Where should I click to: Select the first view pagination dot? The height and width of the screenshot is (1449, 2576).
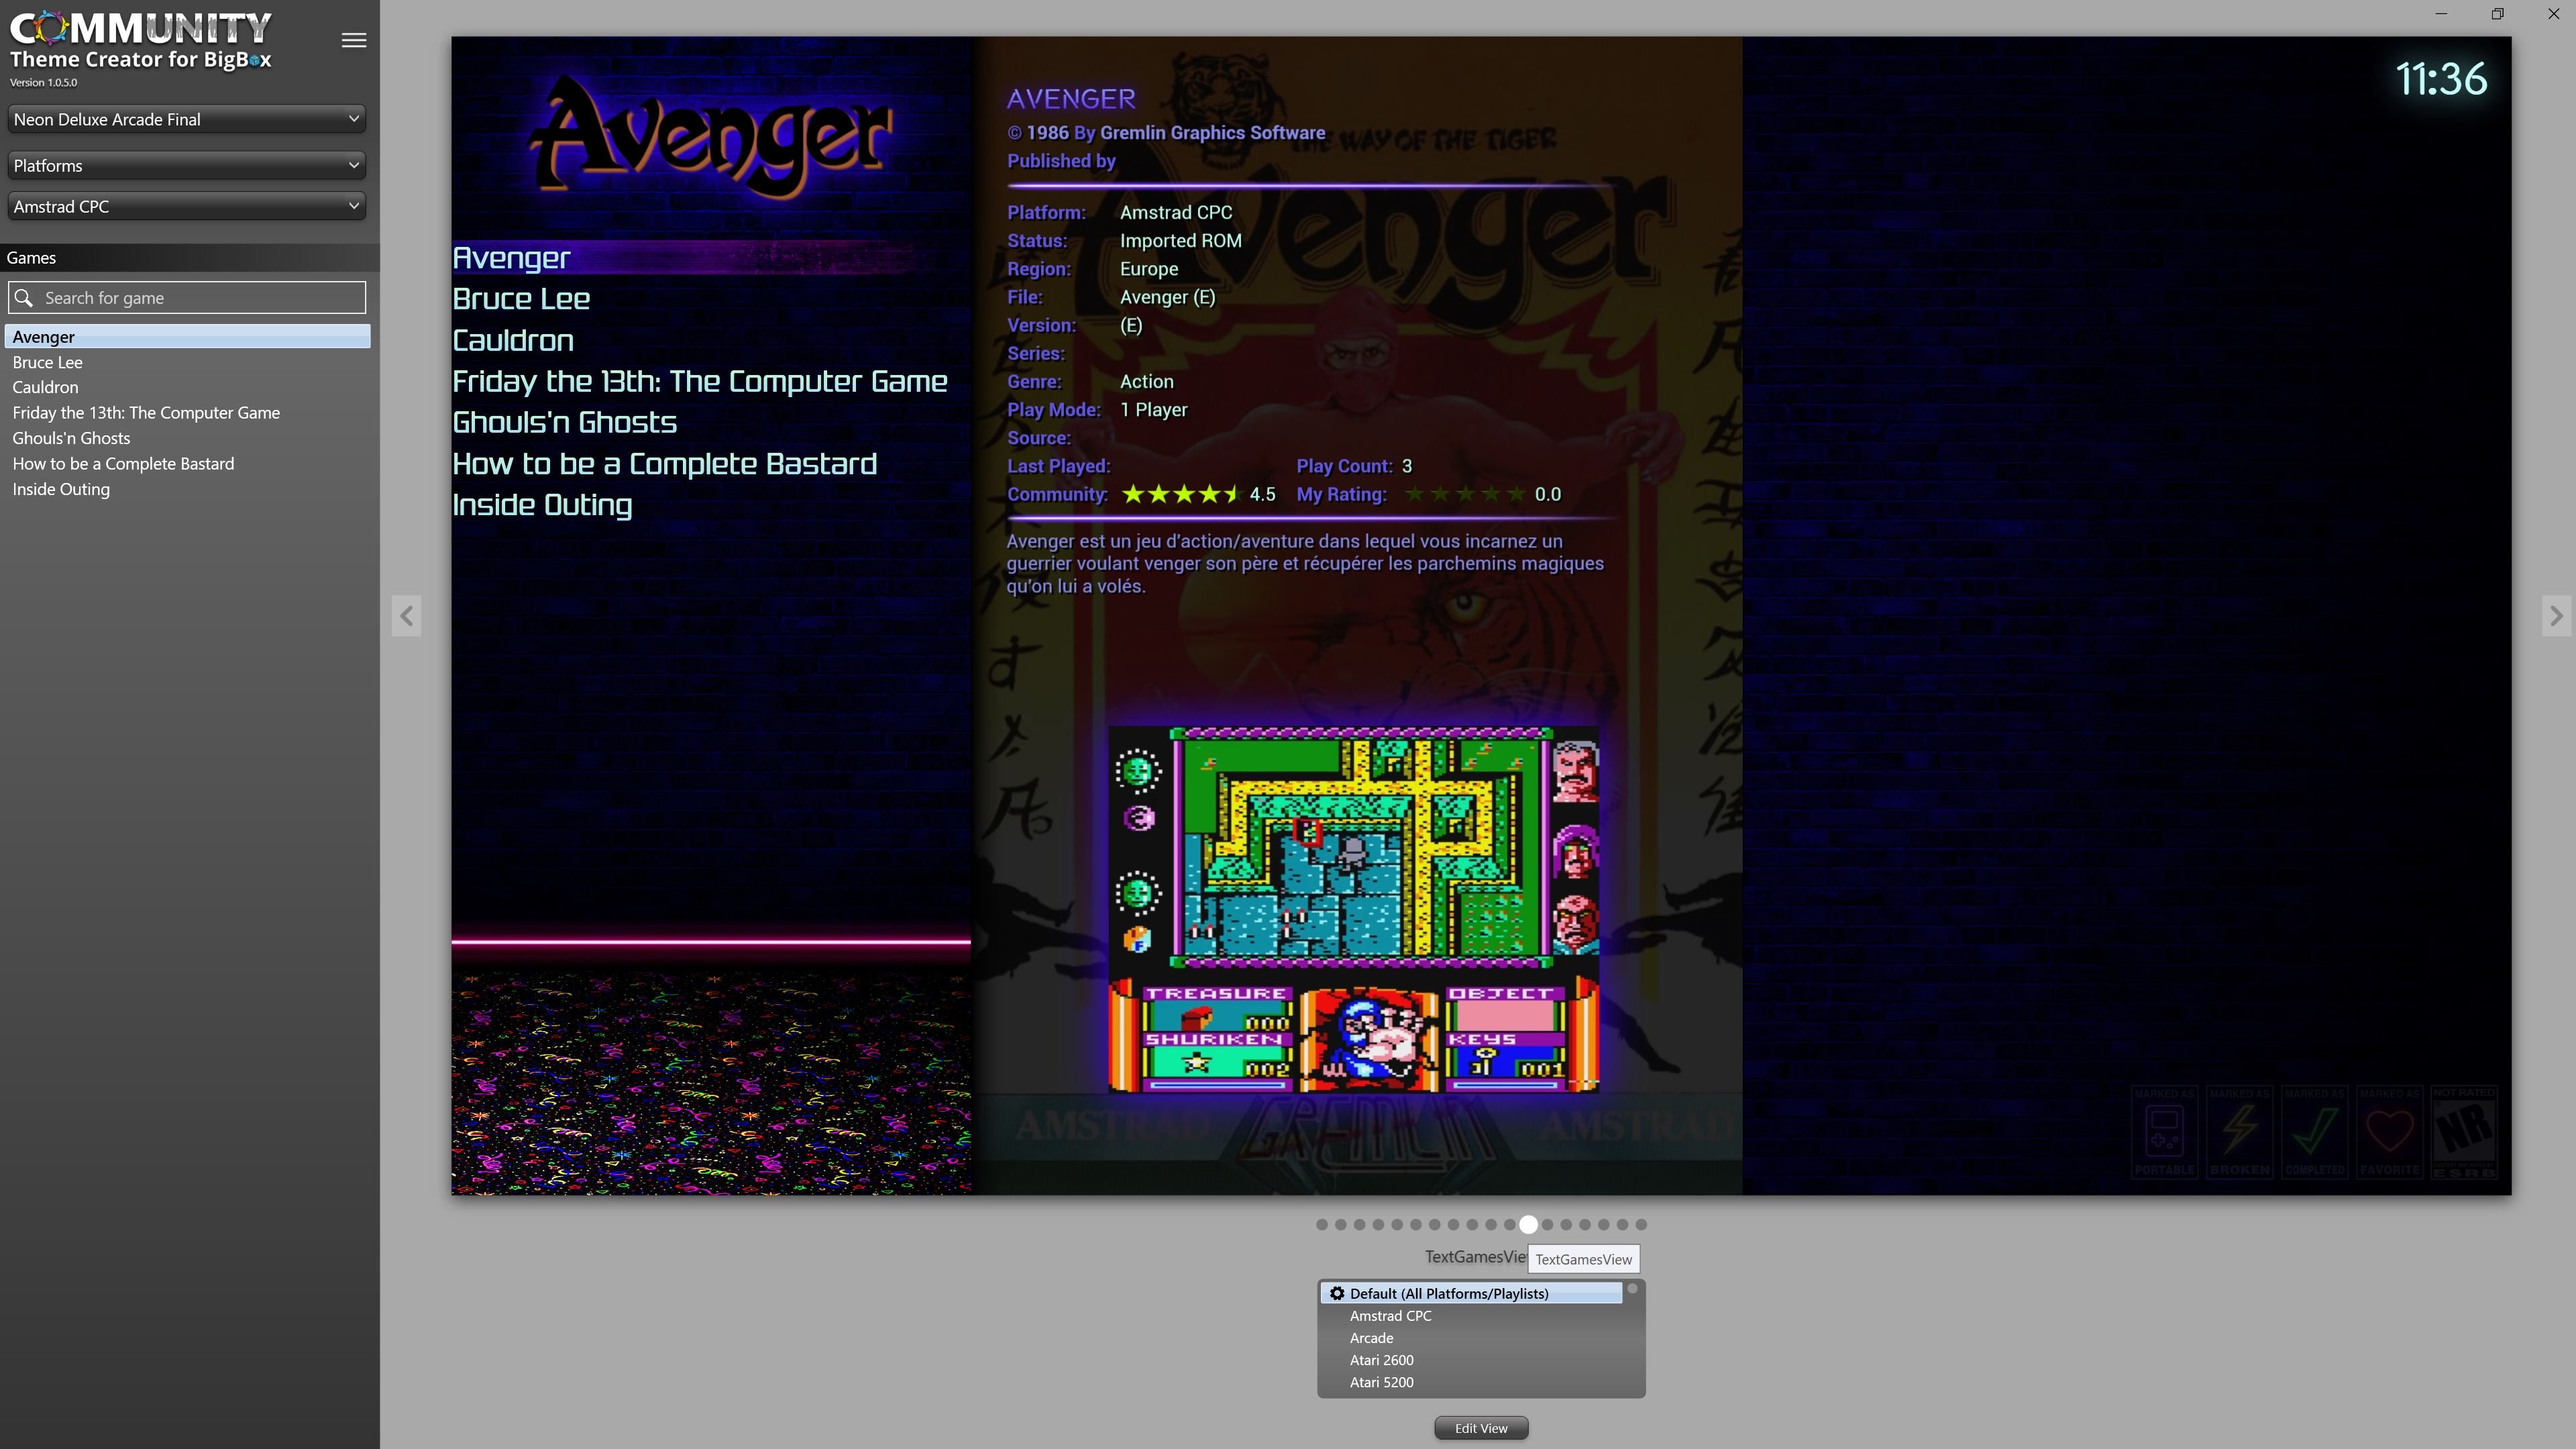click(1322, 1224)
